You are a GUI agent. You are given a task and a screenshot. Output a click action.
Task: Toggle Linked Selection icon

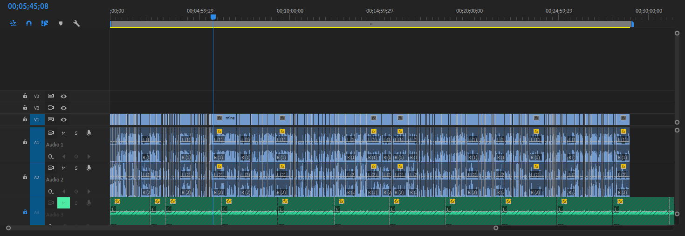pos(45,23)
